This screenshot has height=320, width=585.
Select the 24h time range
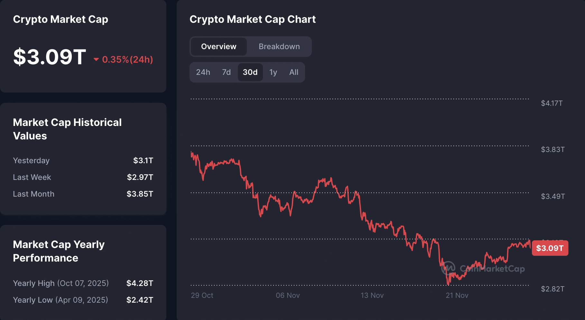pos(203,72)
